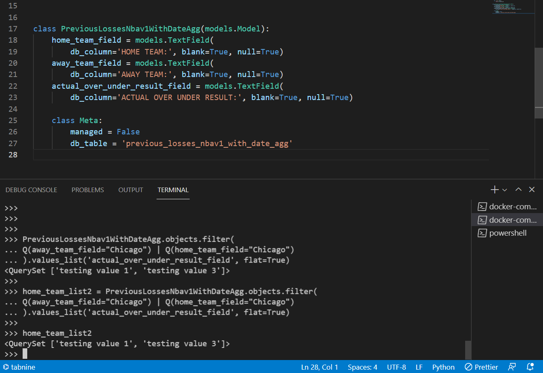Select the first docker-com terminal entry
The width and height of the screenshot is (543, 373).
[x=507, y=206]
